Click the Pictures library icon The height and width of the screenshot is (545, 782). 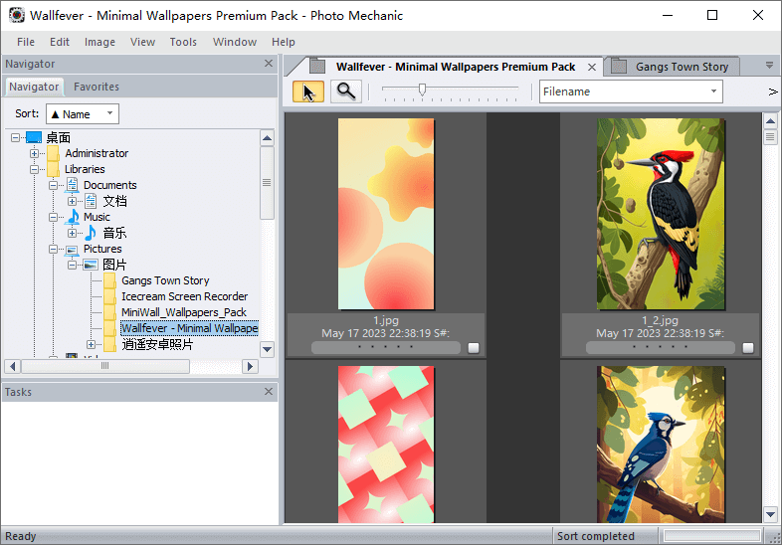pos(73,250)
